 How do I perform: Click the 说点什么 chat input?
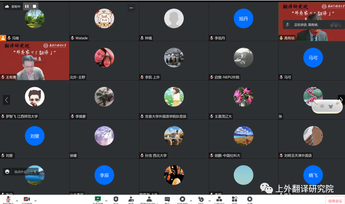click(22, 172)
